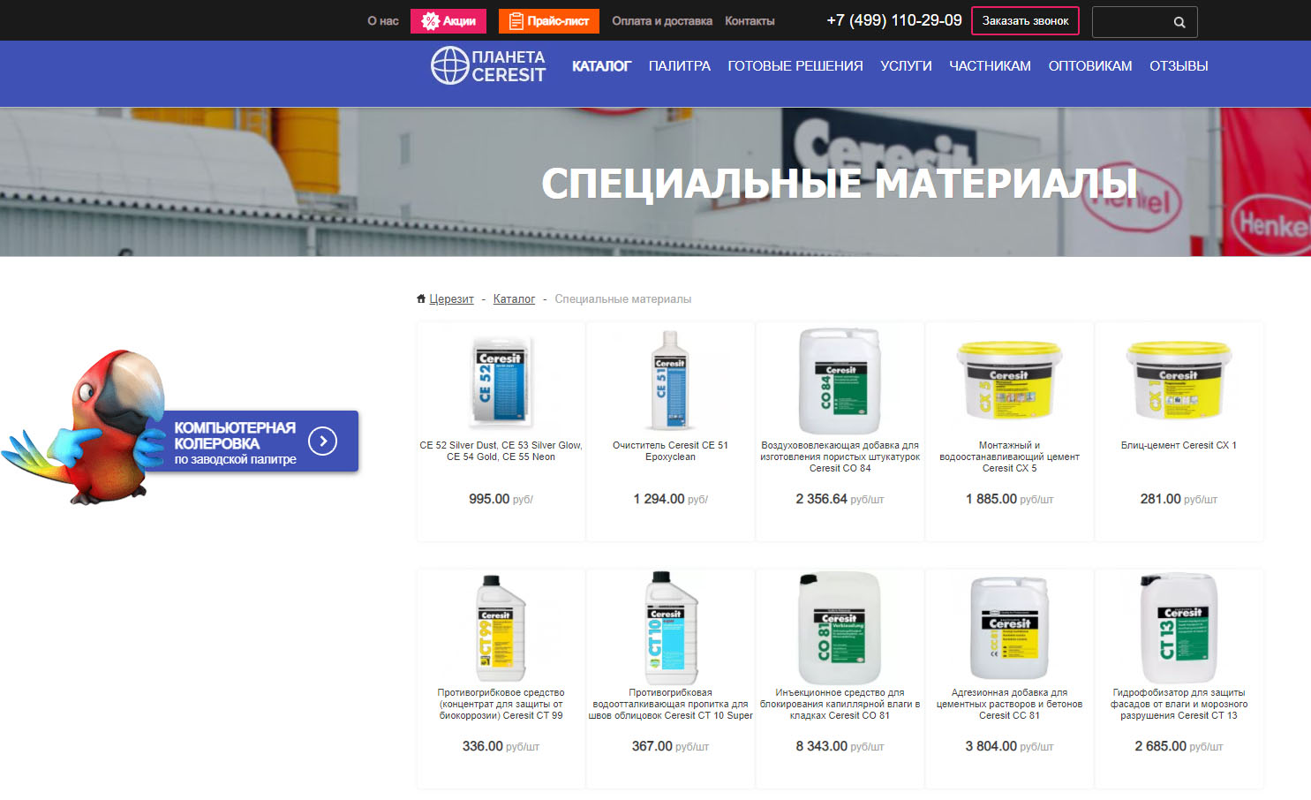Open the Очиститель Ceresit CE 51 Epoxyclean link
This screenshot has width=1311, height=800.
click(670, 451)
